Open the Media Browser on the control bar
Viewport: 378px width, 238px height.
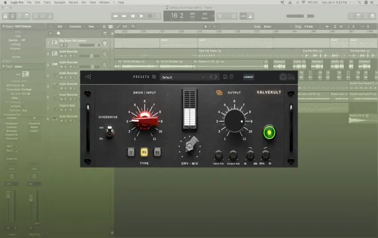(373, 16)
